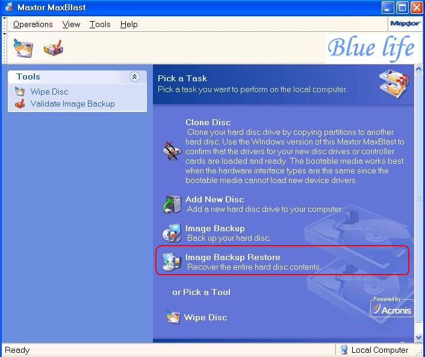Image resolution: width=425 pixels, height=357 pixels.
Task: Click the Pick a Task header disc icon
Action: pyautogui.click(x=394, y=84)
